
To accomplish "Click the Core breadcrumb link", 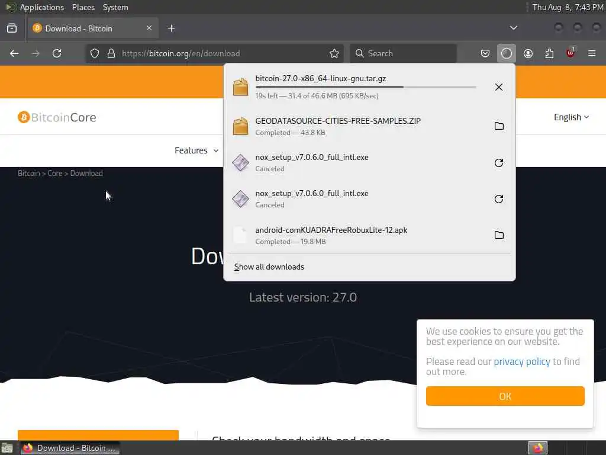I will 55,174.
